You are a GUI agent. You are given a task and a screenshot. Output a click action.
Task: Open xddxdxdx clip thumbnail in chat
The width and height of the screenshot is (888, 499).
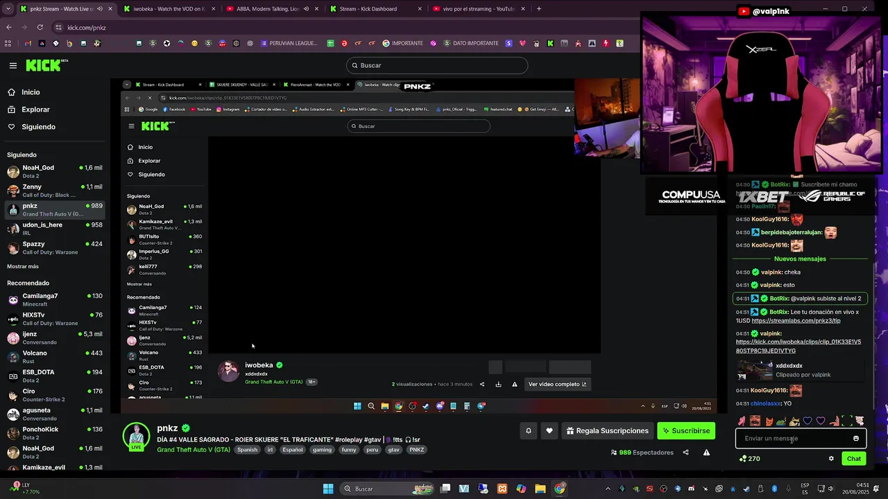point(755,370)
